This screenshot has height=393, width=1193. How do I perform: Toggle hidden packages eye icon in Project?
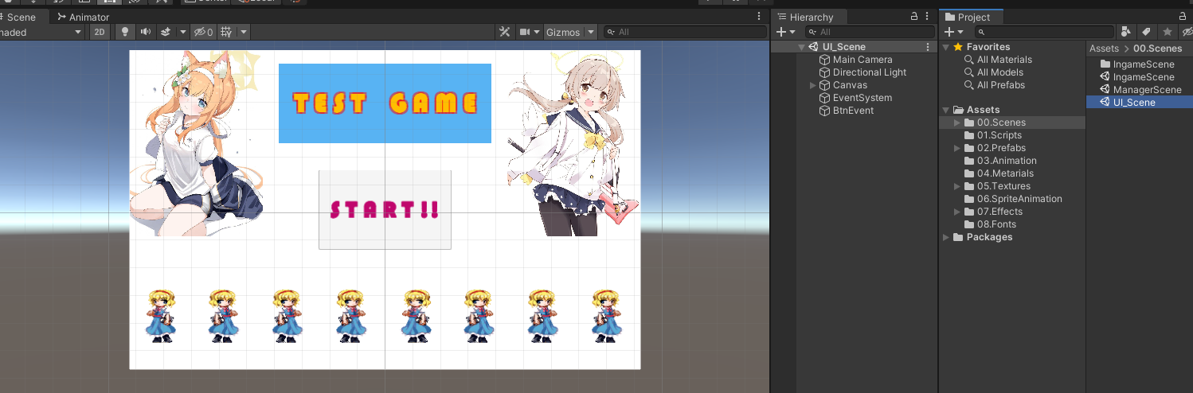(1187, 32)
